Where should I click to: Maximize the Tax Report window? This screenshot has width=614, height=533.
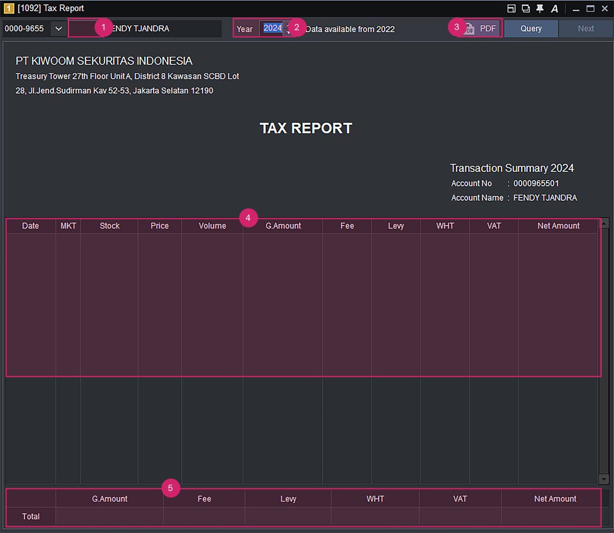point(590,9)
